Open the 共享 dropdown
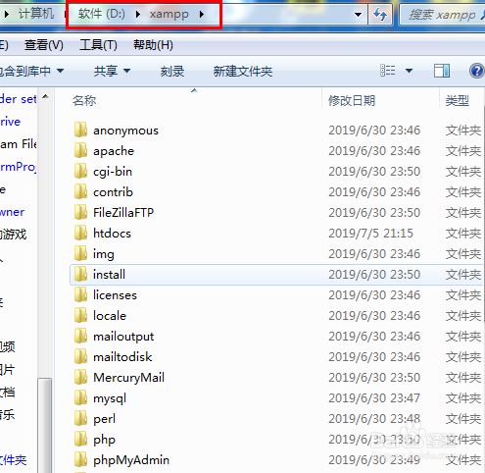This screenshot has width=485, height=473. pos(112,71)
